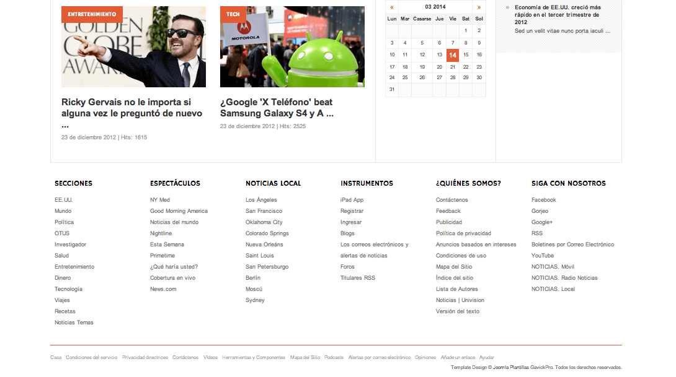Open Política de privacidad link

(x=463, y=233)
